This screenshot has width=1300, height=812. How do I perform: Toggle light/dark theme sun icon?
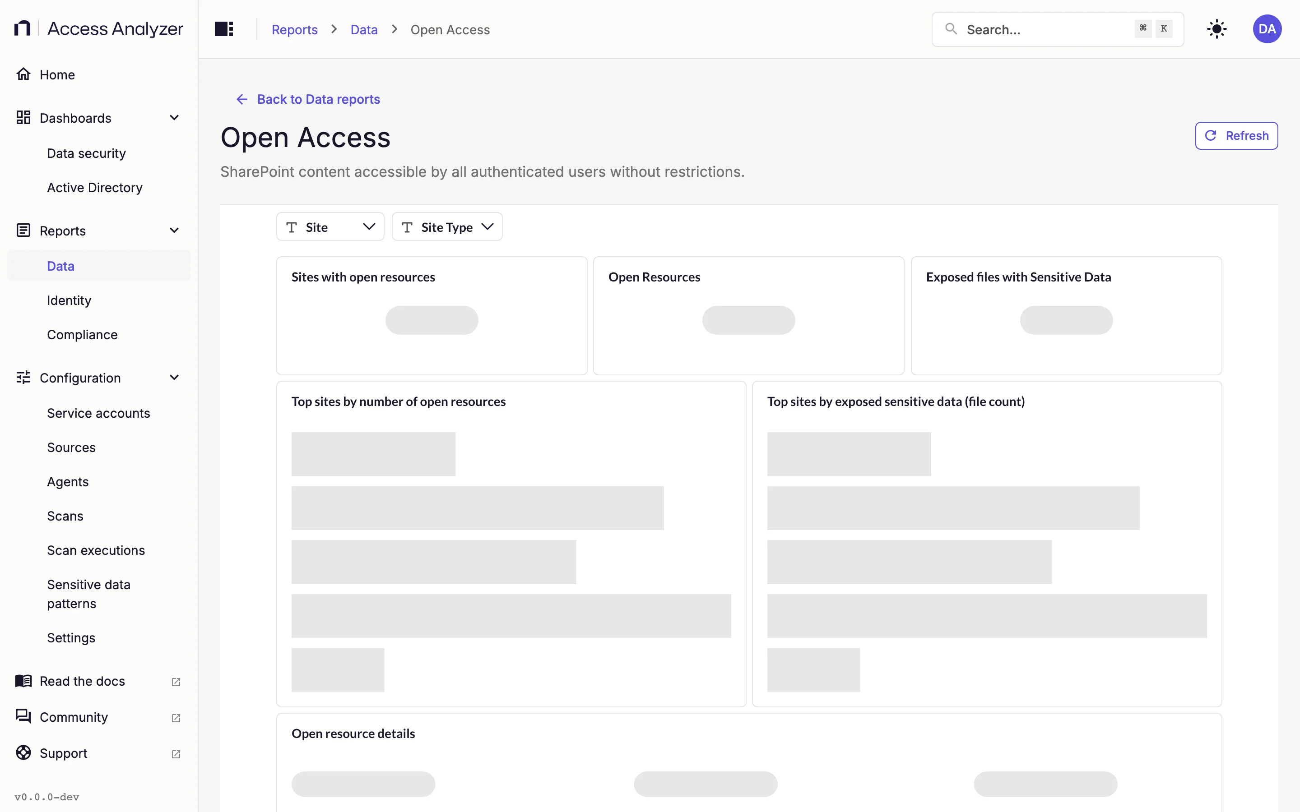pyautogui.click(x=1217, y=29)
